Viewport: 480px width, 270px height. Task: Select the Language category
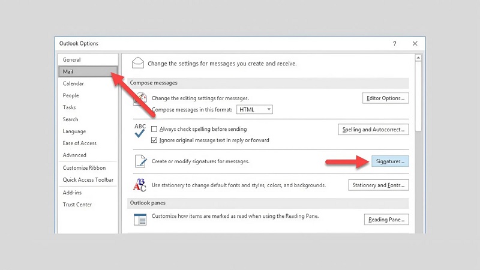coord(88,131)
